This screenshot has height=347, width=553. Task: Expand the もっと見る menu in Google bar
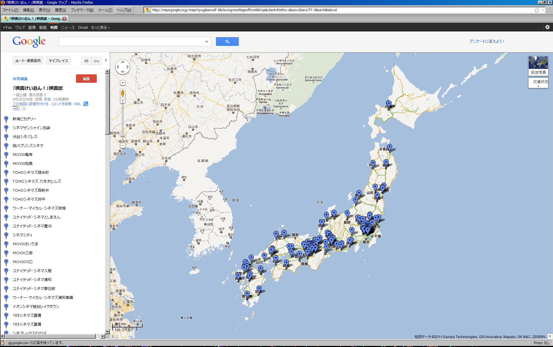point(100,27)
